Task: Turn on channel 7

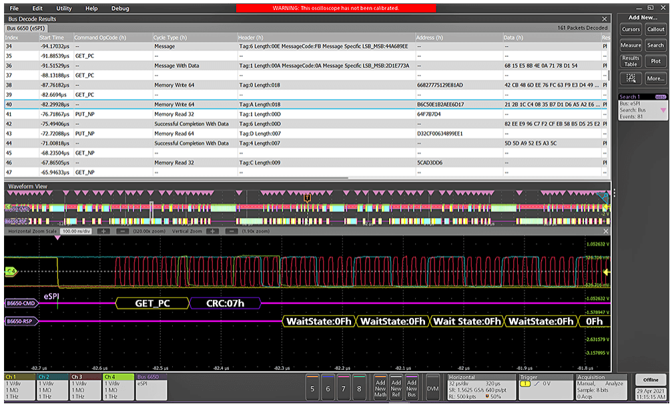Action: point(343,387)
